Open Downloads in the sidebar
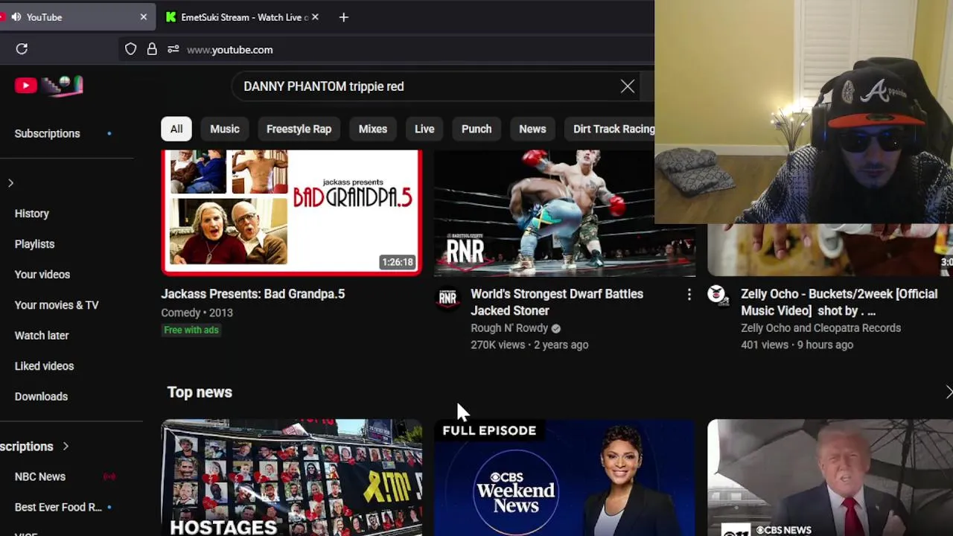Screen dimensions: 953x536 coord(41,397)
